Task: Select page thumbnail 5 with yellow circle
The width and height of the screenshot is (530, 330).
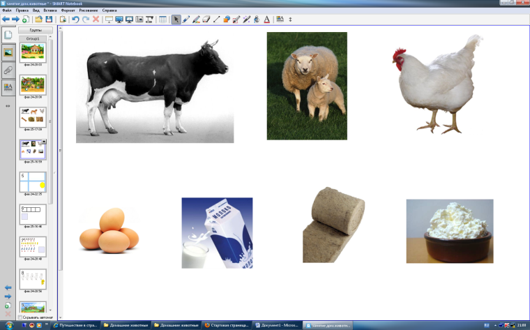Action: pos(33,182)
